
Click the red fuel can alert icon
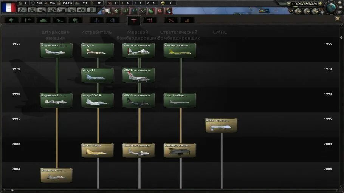click(160, 11)
